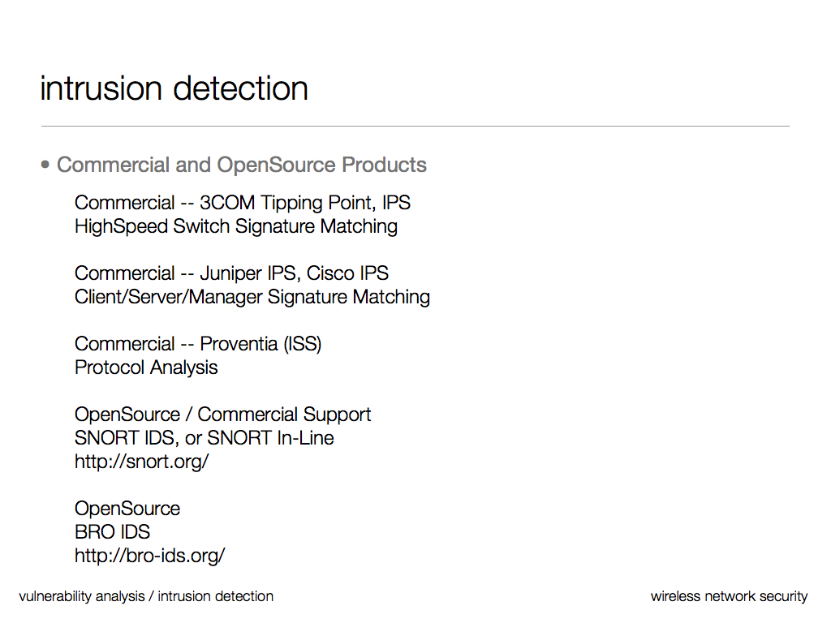Click "Client/Server/Manager Signature Matching" line
Viewport: 831px width, 623px height.
pyautogui.click(x=252, y=296)
